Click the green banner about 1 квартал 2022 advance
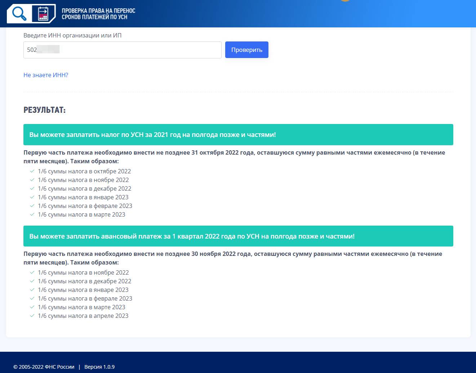The height and width of the screenshot is (373, 476). [238, 236]
